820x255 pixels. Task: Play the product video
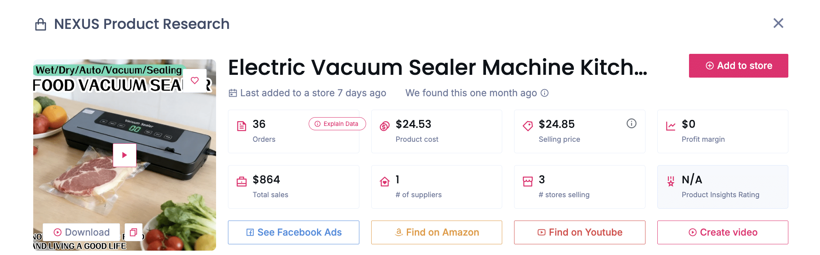[x=125, y=155]
